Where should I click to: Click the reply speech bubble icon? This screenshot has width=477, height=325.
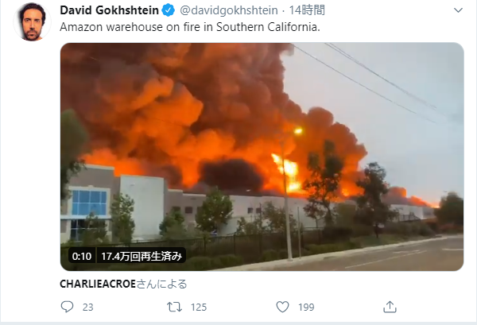point(67,307)
